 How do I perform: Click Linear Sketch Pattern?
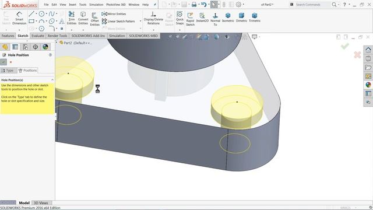[x=118, y=21]
